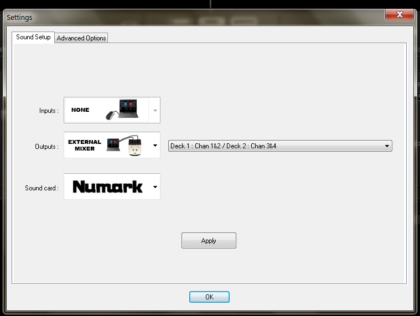Click the Outputs label
This screenshot has width=420, height=316.
[46, 147]
